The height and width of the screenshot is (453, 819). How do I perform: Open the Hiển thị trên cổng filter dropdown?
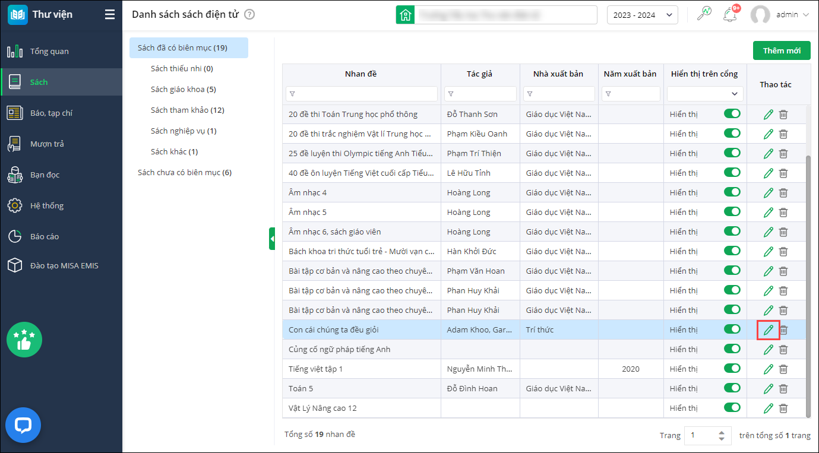tap(705, 94)
